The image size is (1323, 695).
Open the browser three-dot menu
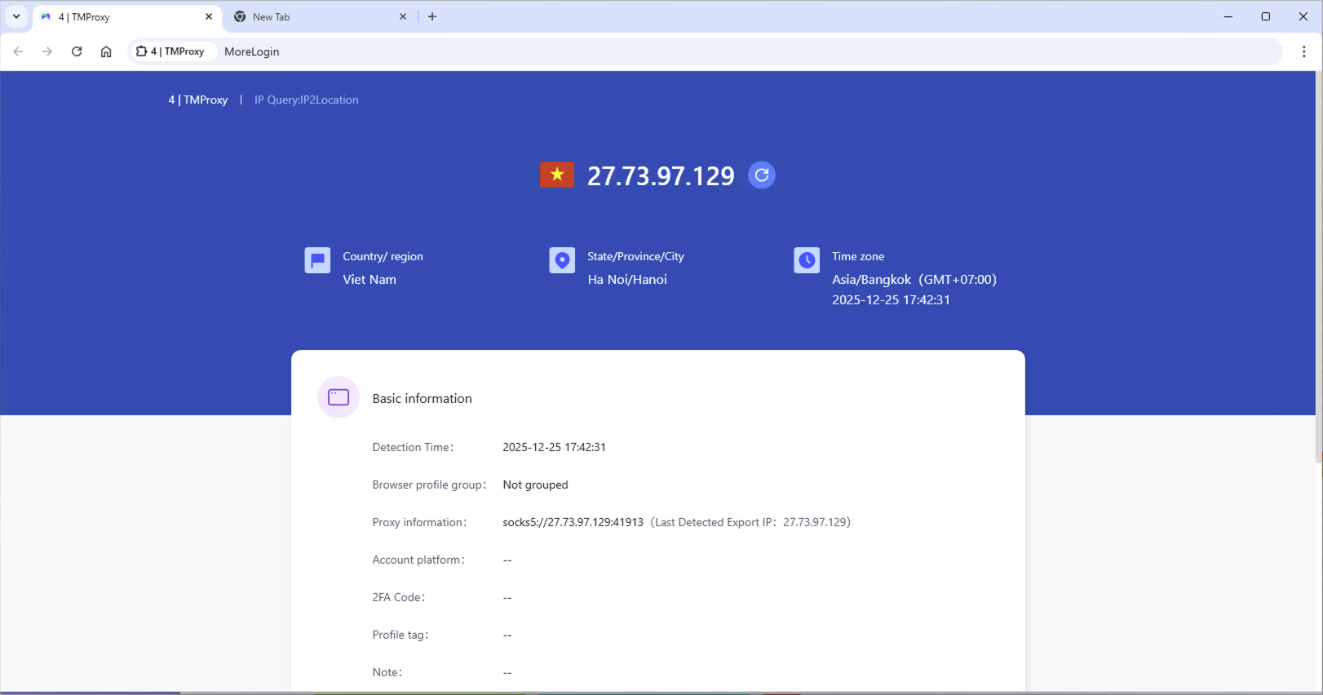click(x=1303, y=51)
